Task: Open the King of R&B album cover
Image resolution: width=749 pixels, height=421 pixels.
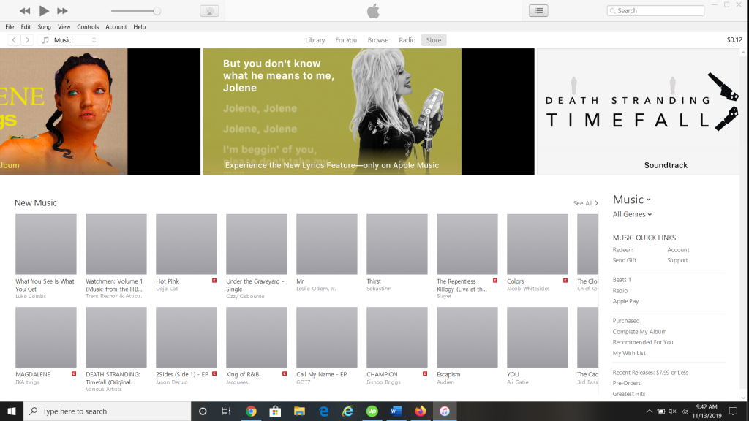Action: 257,337
